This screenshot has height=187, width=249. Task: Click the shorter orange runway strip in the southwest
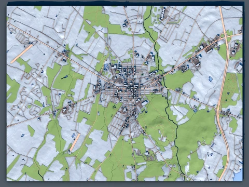coord(75,142)
